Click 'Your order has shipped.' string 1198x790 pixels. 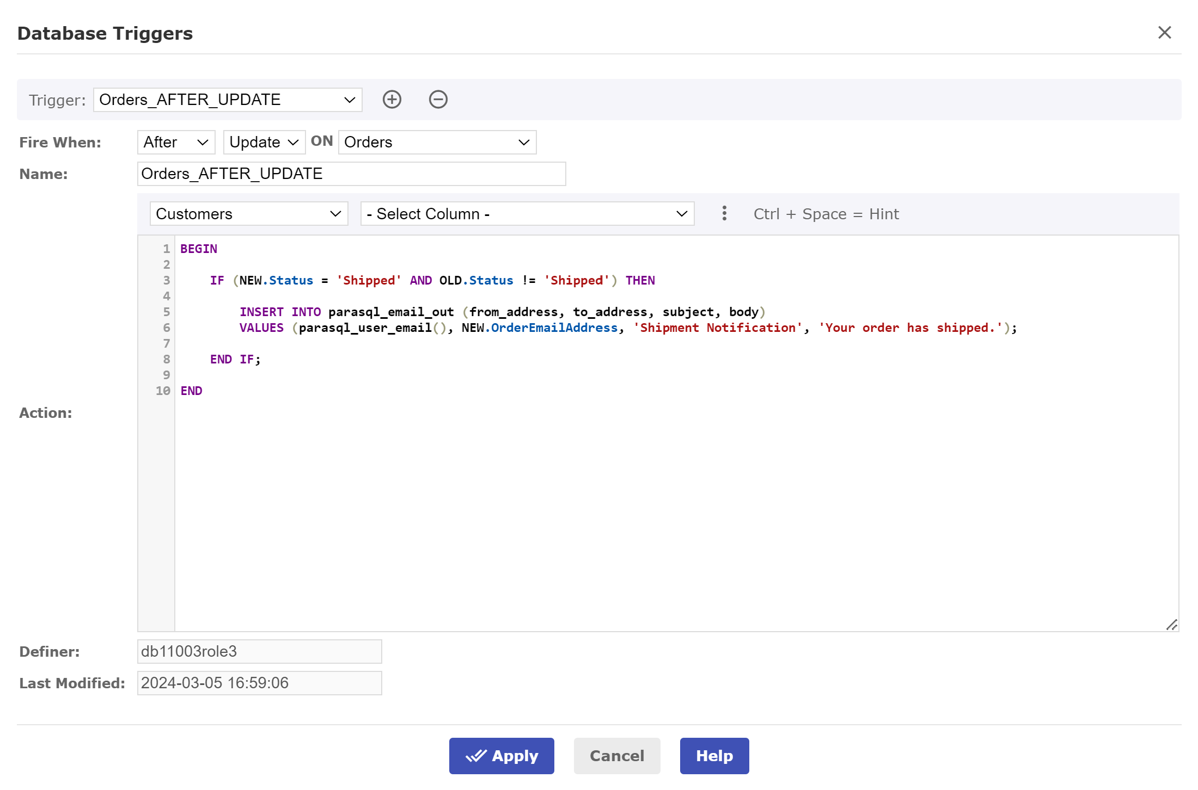910,328
